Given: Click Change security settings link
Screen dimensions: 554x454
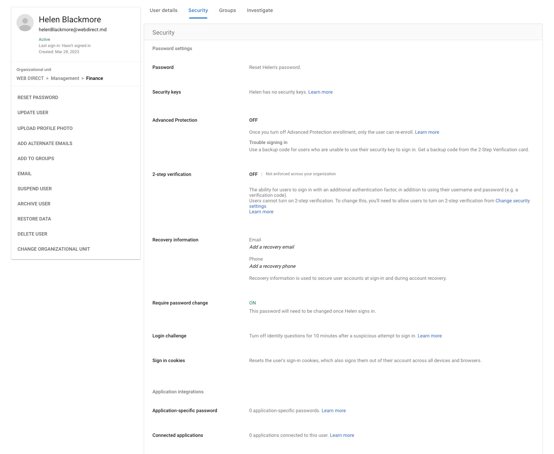Looking at the screenshot, I should [512, 201].
